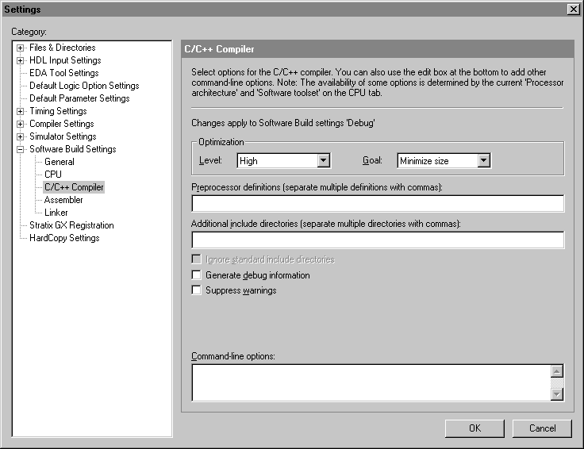This screenshot has height=449, width=584.
Task: Open the optimization Goal dropdown
Action: pos(483,161)
